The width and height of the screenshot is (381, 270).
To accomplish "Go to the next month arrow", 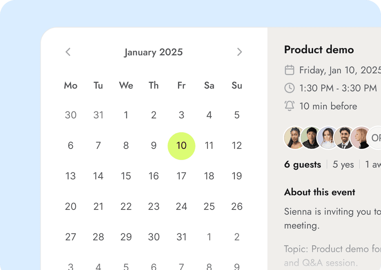I will pyautogui.click(x=240, y=52).
